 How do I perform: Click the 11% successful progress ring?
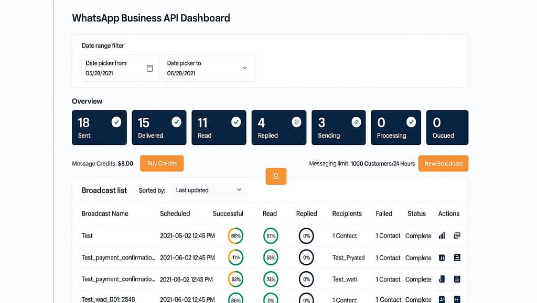(x=235, y=257)
